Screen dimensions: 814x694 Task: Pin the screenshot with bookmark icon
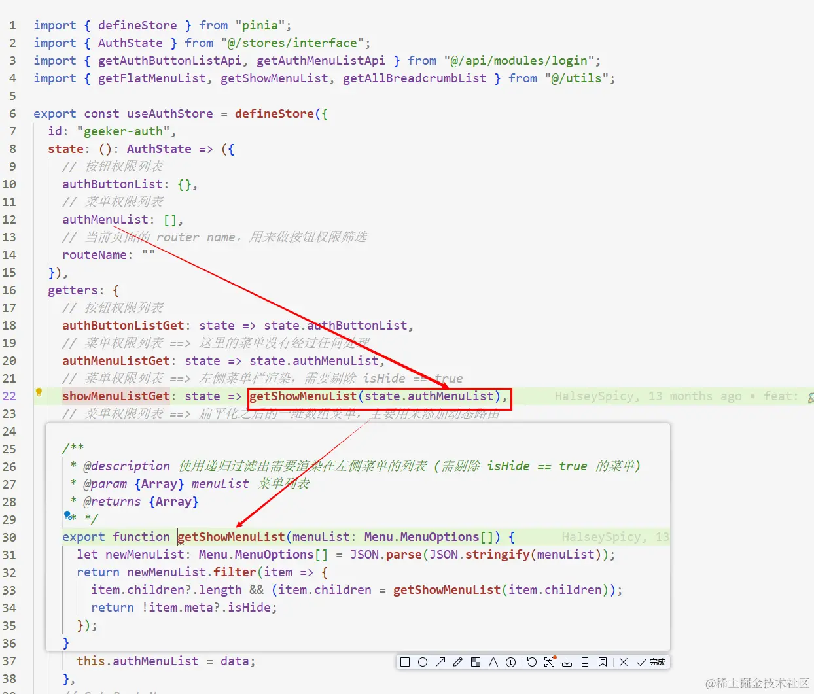pos(603,662)
